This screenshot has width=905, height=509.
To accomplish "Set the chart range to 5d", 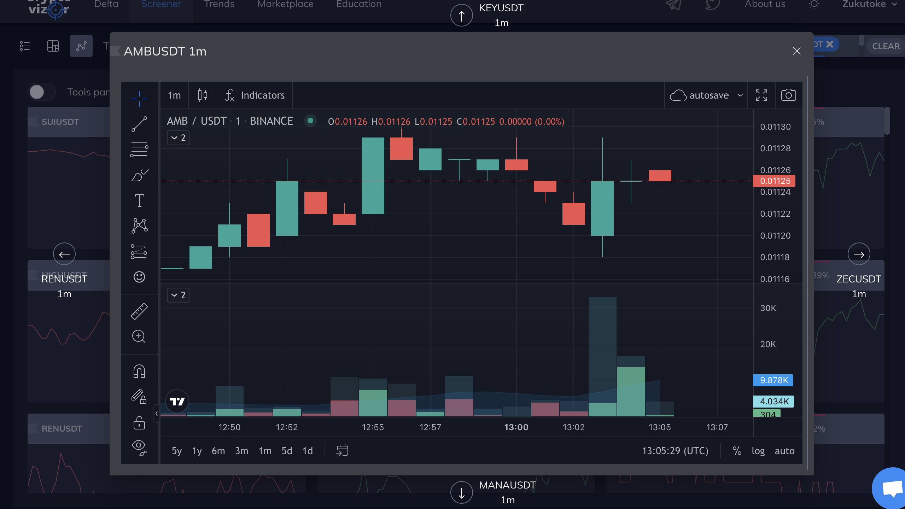I will click(287, 451).
